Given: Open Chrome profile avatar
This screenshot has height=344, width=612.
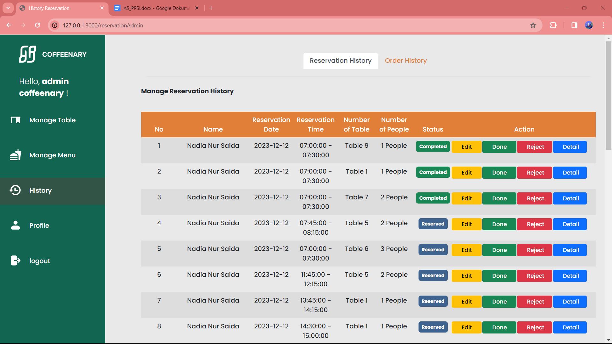Looking at the screenshot, I should pos(589,25).
